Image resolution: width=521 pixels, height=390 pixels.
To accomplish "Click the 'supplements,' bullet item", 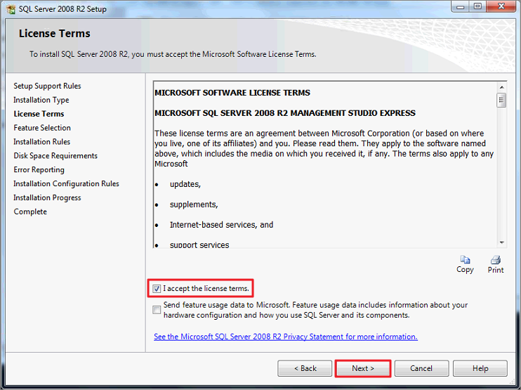I will (x=194, y=204).
